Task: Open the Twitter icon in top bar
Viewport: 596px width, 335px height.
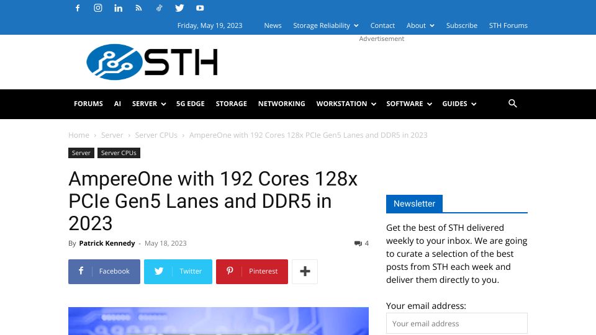Action: tap(179, 8)
